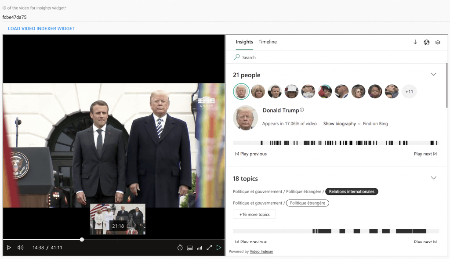
Task: Play the video
Action: (x=9, y=248)
